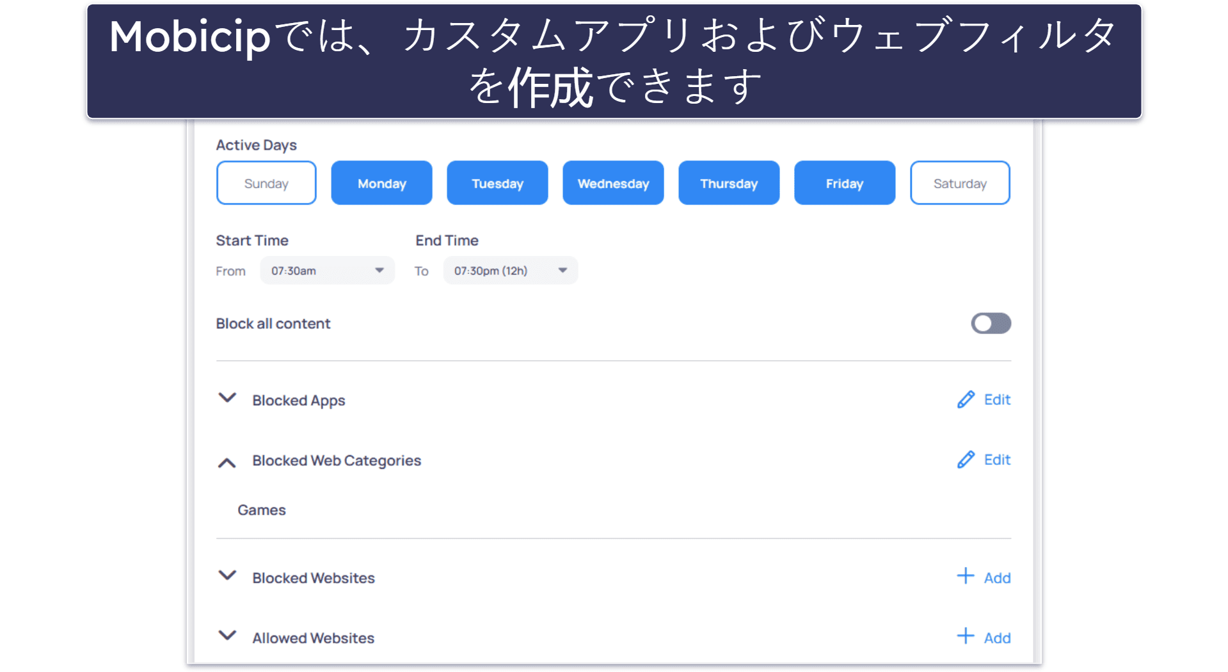Enable Saturday as an active day
1228x672 pixels.
(x=960, y=183)
